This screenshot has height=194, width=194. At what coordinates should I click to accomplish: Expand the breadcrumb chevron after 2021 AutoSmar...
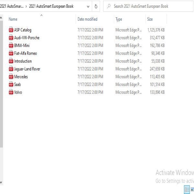pos(26,6)
